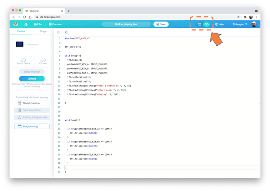This screenshot has width=270, height=191.
Task: Upload the code to device
Action: pos(32,79)
